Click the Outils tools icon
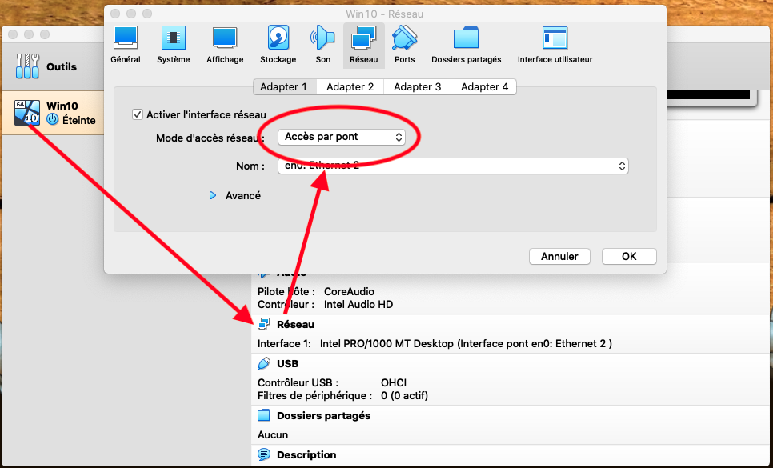This screenshot has width=773, height=468. click(x=27, y=66)
